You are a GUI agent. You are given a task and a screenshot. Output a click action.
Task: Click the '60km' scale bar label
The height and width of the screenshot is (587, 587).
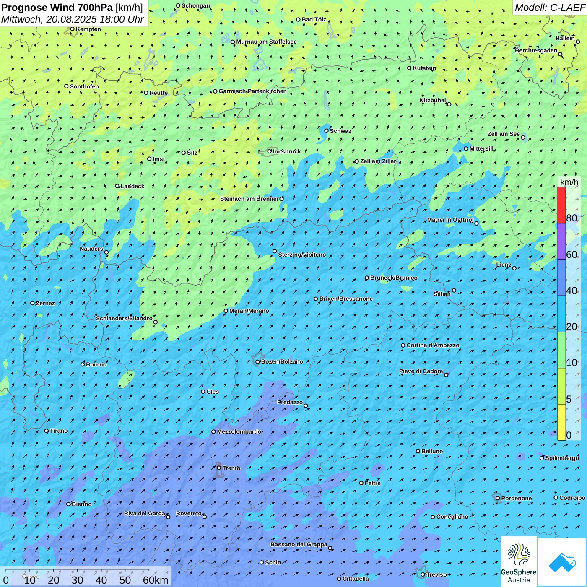point(156,580)
